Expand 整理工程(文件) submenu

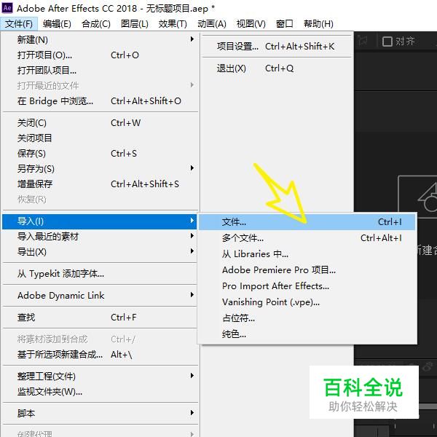101,377
